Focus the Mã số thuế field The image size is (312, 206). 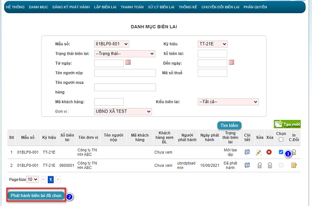point(212,73)
